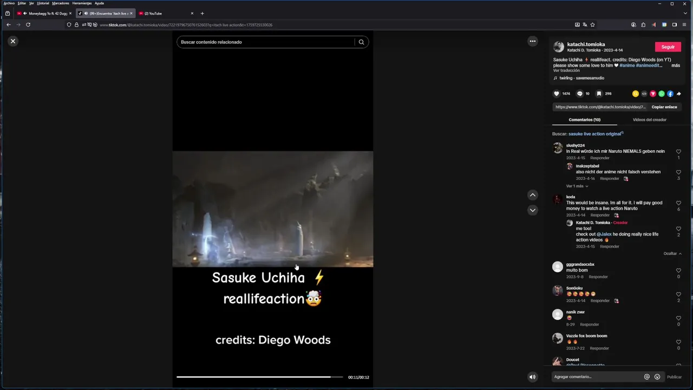Open the Herramientas menu

point(82,3)
